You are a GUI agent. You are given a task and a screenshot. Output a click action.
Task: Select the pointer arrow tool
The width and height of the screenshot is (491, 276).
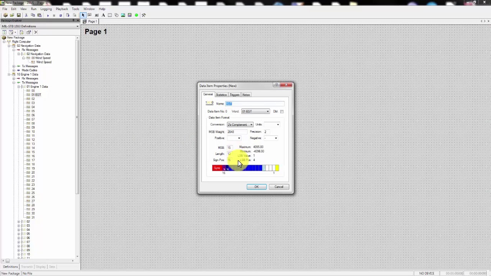(x=83, y=15)
